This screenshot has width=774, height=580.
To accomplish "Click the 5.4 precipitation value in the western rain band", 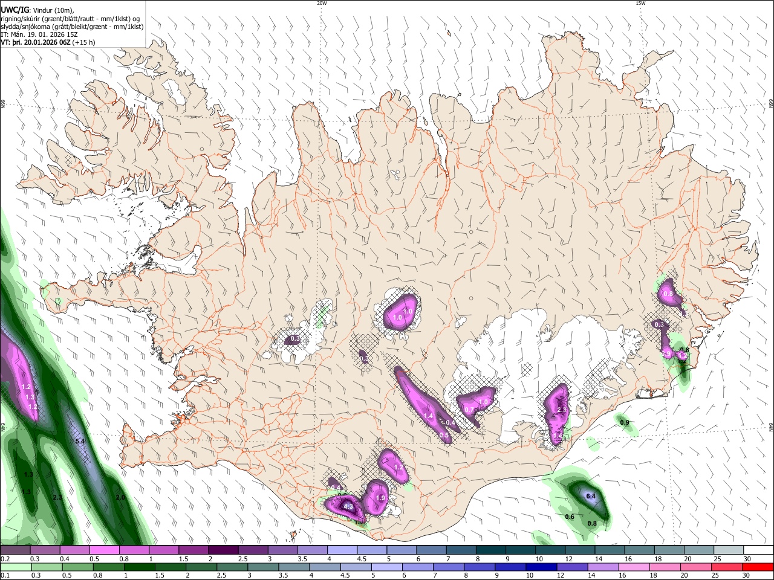I will tap(80, 442).
